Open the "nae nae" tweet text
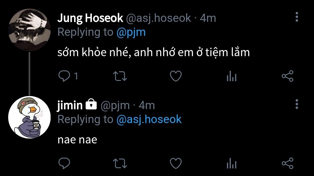 77,140
